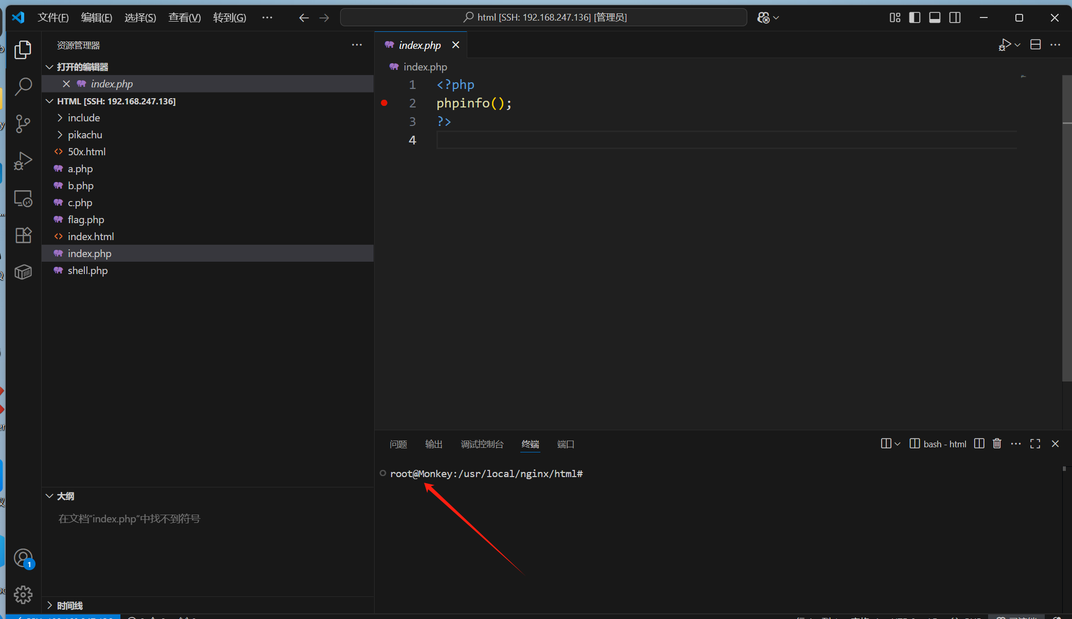Kill terminal with trash icon
Screen dimensions: 1072x619
997,444
